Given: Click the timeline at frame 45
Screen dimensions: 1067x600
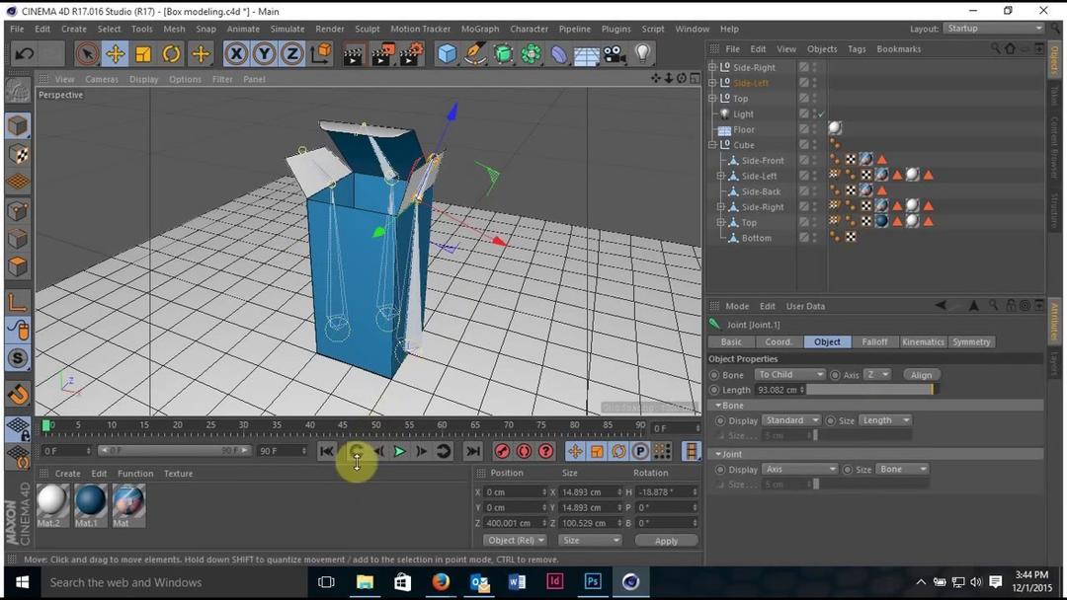Looking at the screenshot, I should point(343,426).
